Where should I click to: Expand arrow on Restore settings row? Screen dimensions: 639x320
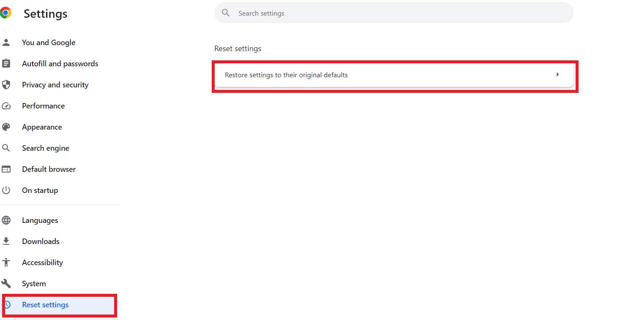(557, 75)
